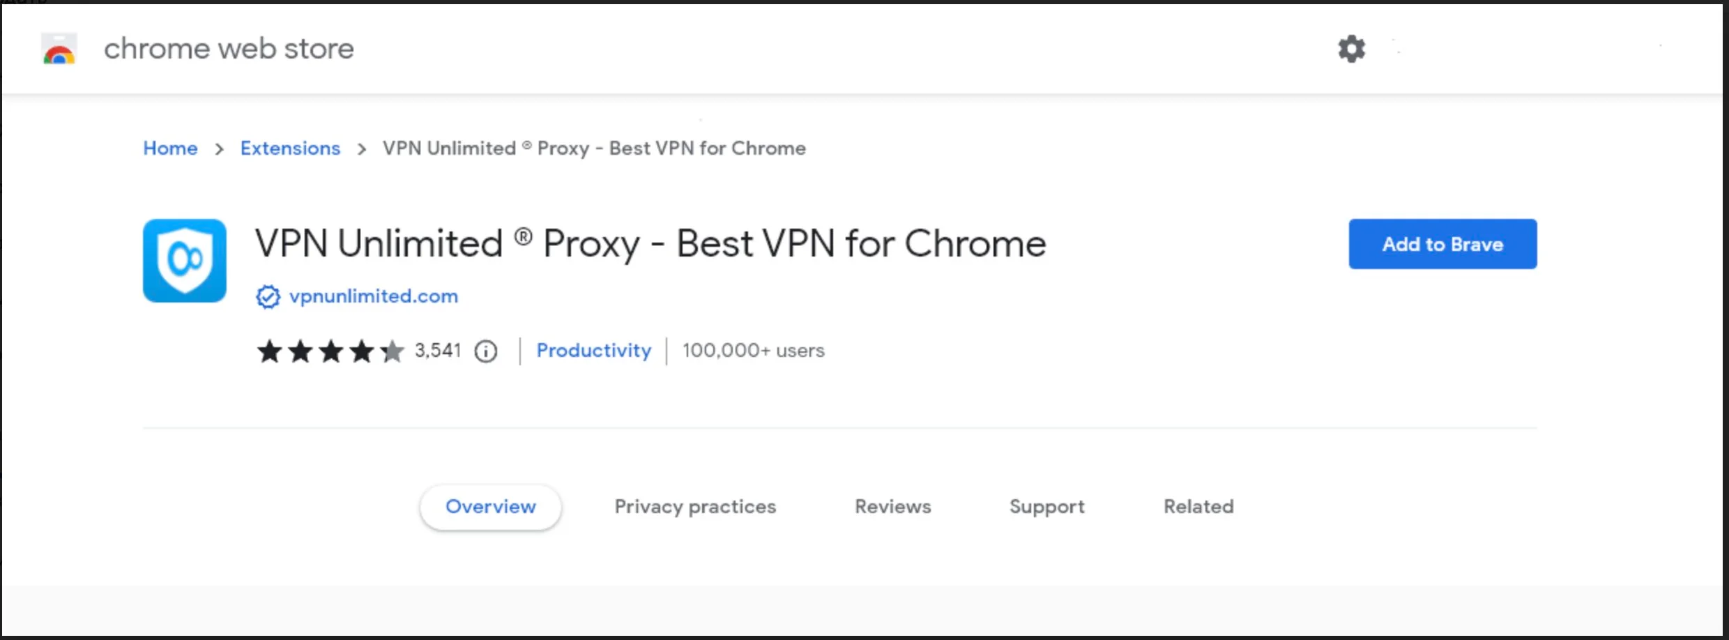The height and width of the screenshot is (640, 1729).
Task: Open the Reviews tab
Action: point(893,507)
